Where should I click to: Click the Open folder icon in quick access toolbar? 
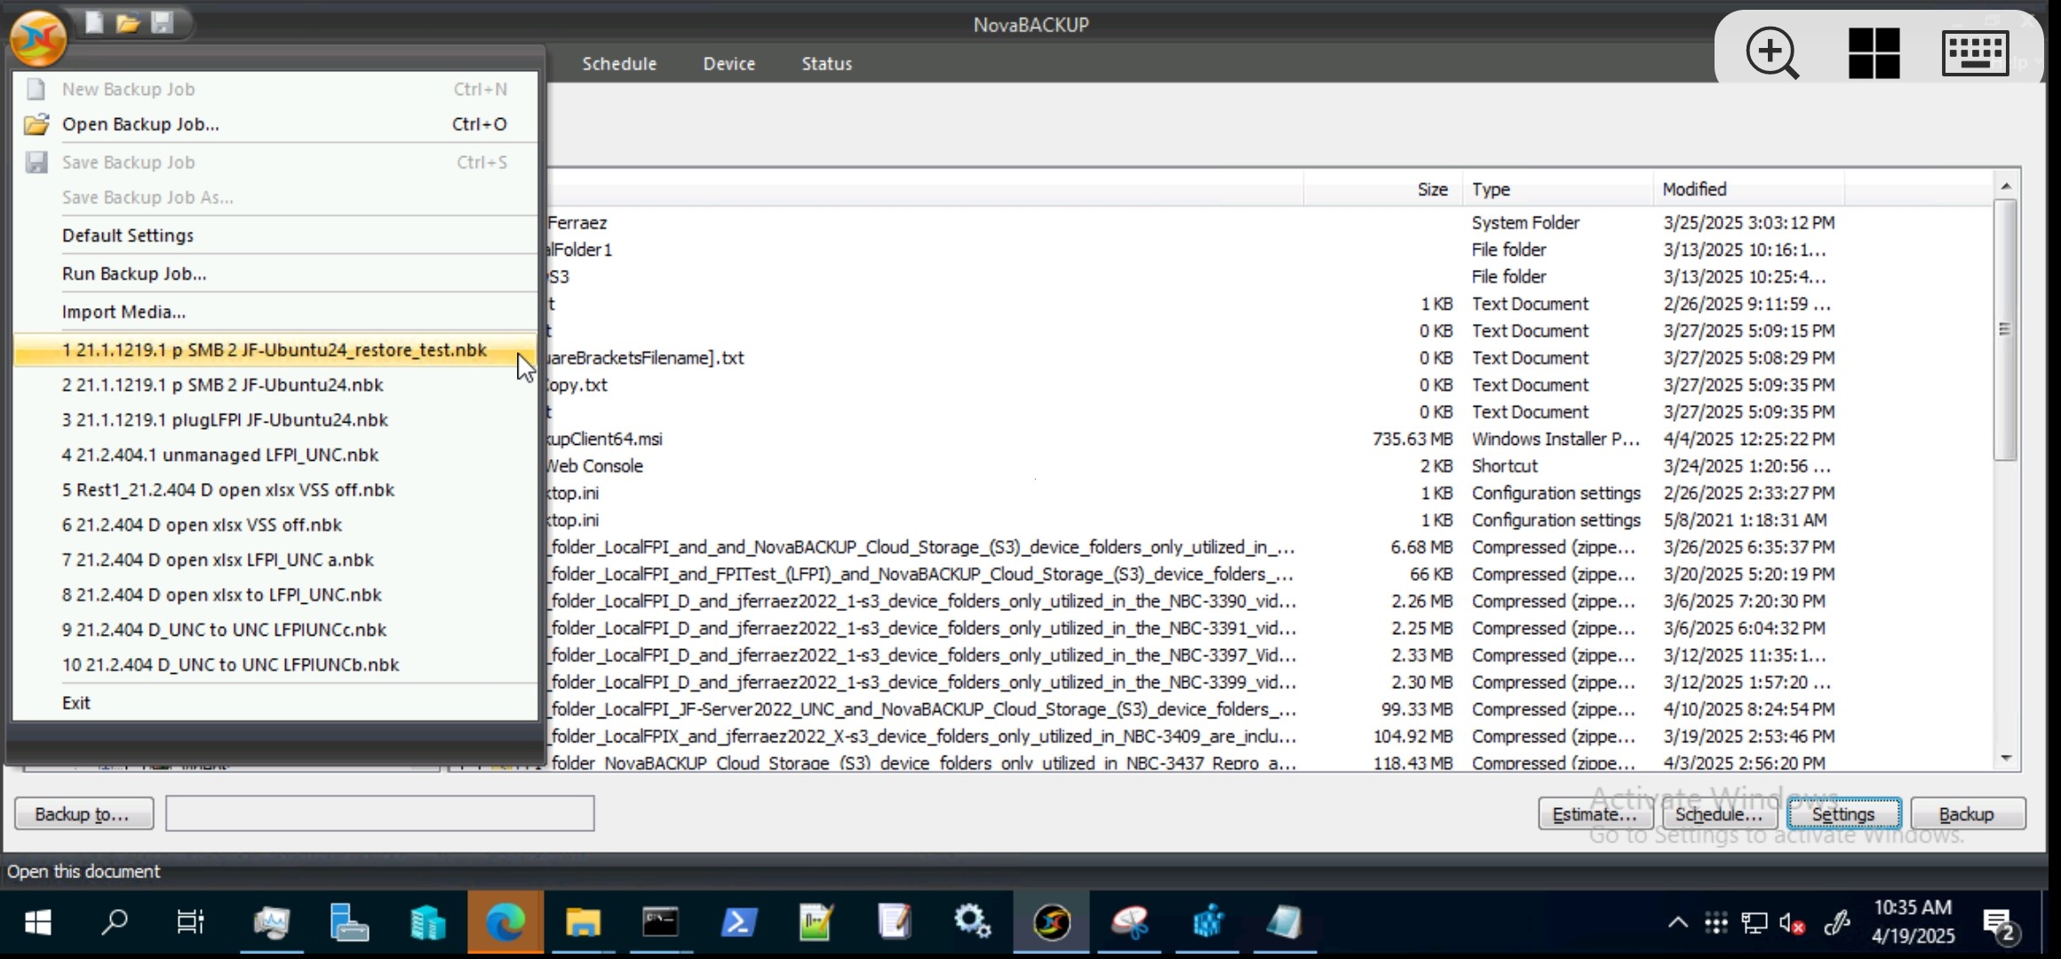128,22
